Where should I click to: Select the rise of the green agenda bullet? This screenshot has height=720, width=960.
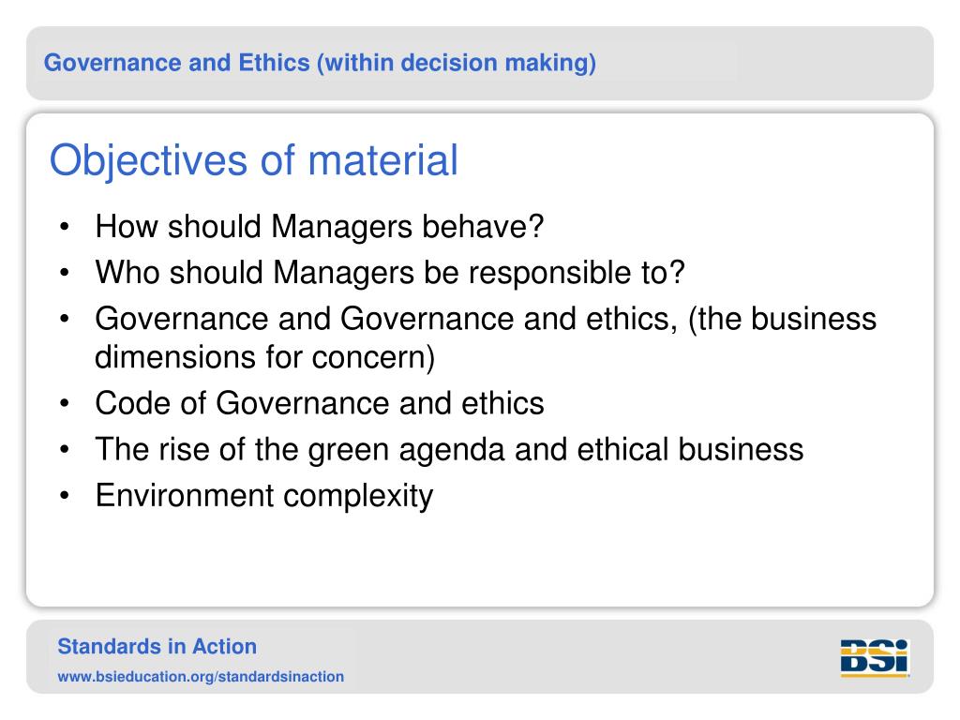(x=449, y=449)
